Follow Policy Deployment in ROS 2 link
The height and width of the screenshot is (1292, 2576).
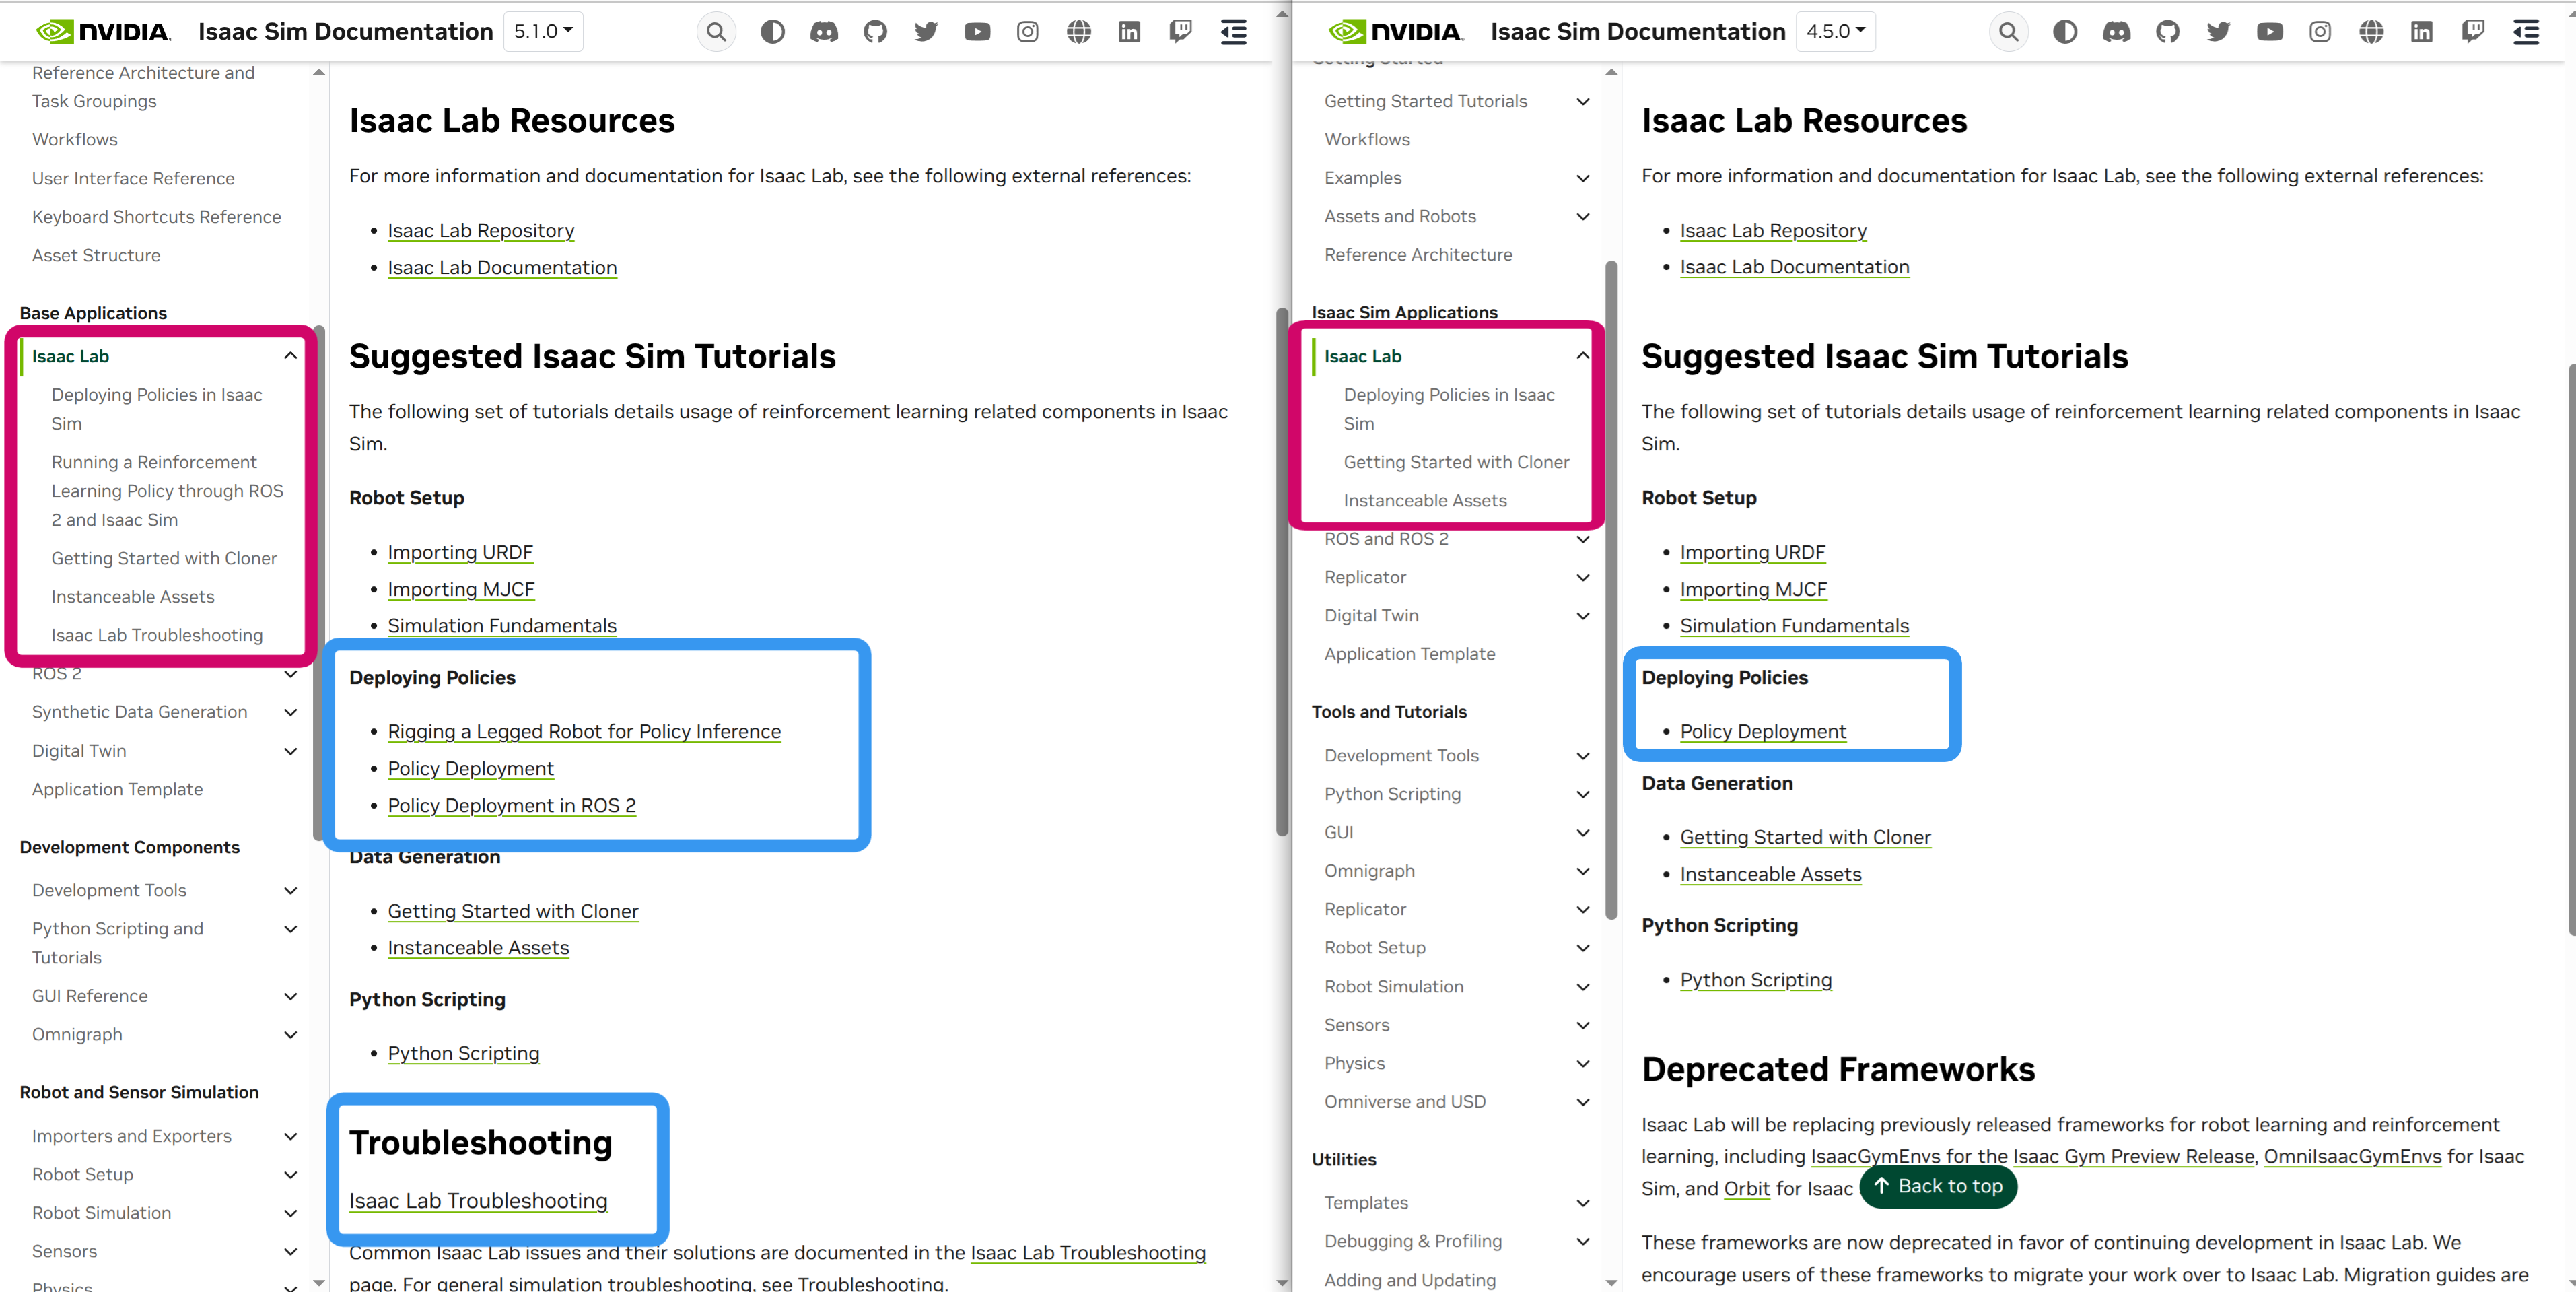coord(511,805)
